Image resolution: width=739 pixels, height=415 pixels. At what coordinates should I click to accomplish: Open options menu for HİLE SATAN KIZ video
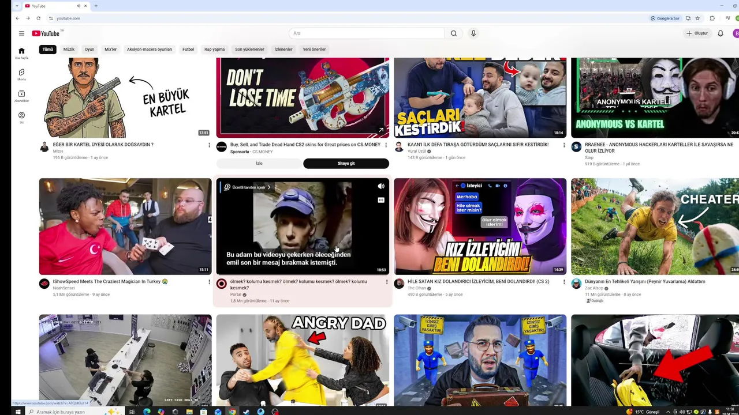564,282
